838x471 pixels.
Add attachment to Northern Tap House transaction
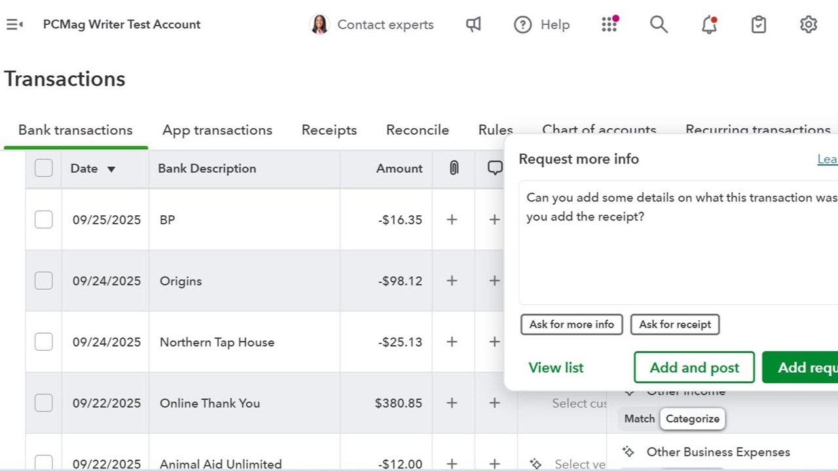point(452,341)
